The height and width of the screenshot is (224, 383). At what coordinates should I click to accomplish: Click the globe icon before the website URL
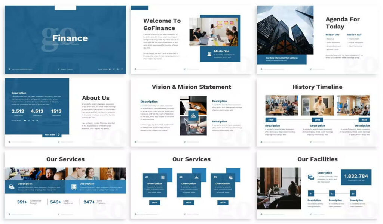(9, 69)
